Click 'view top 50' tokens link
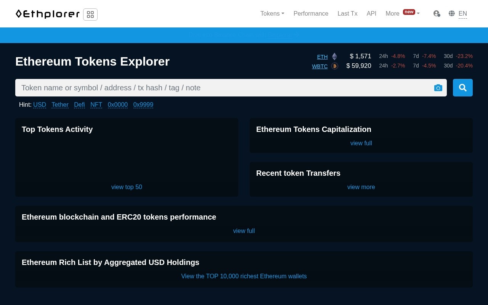 tap(127, 187)
